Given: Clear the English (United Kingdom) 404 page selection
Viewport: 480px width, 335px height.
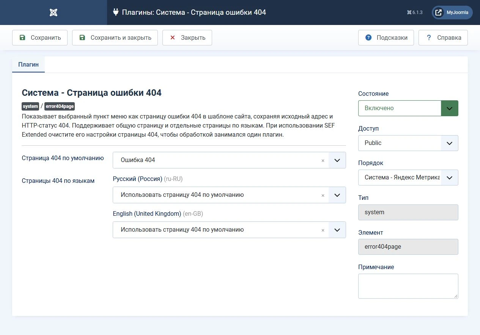Looking at the screenshot, I should pos(323,230).
